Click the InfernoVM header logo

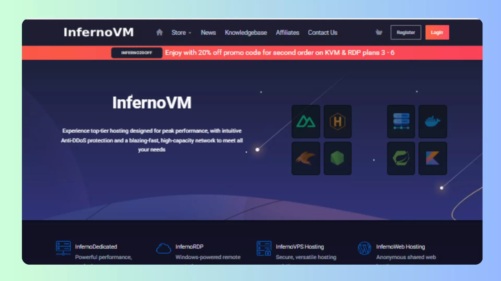[99, 32]
